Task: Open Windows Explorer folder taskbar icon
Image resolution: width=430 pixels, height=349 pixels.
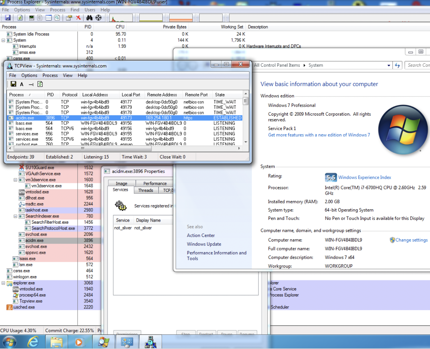Action: point(56,342)
